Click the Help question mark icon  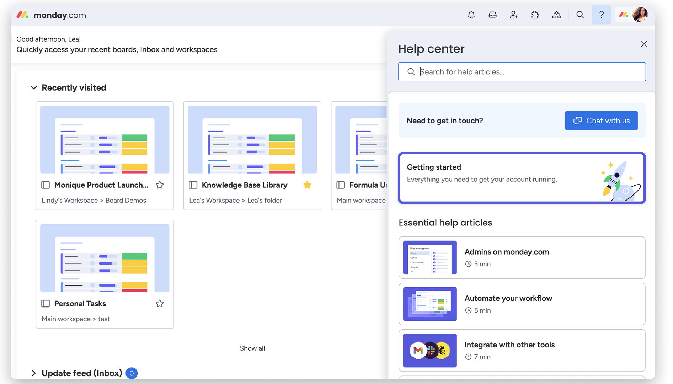[x=601, y=15]
